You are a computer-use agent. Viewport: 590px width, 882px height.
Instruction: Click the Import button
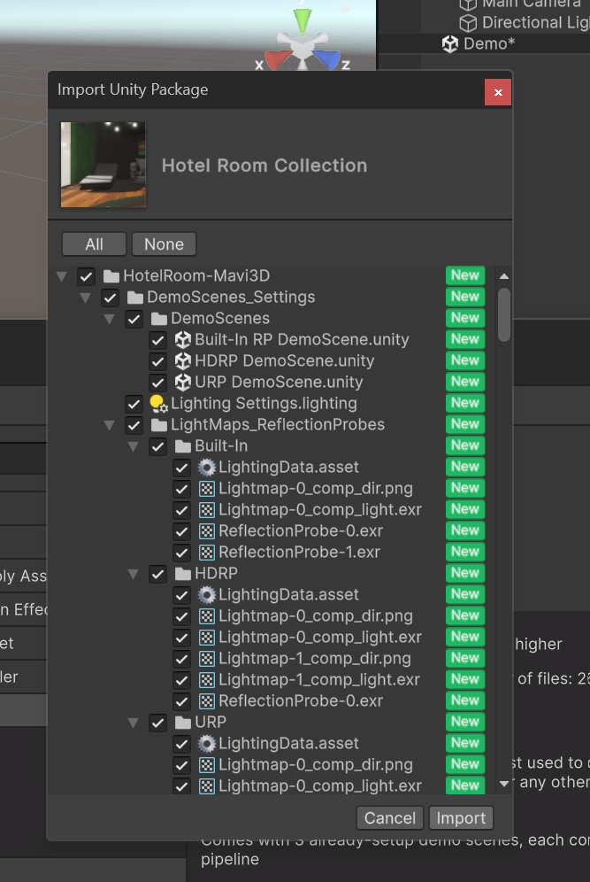(x=462, y=818)
